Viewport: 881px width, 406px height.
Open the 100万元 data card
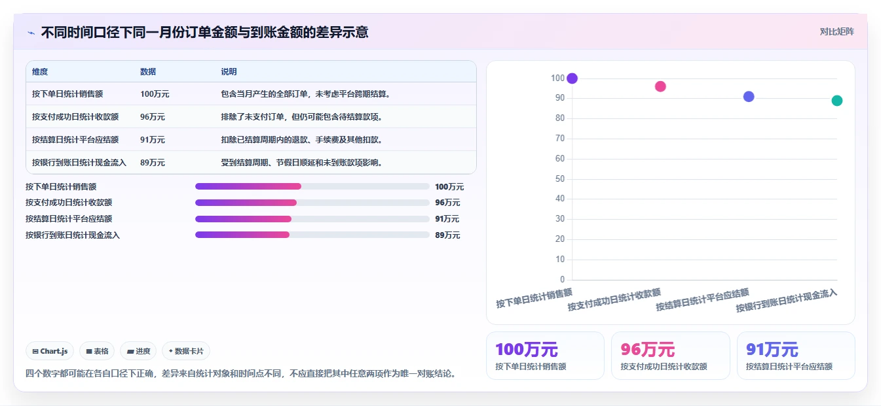pos(545,356)
